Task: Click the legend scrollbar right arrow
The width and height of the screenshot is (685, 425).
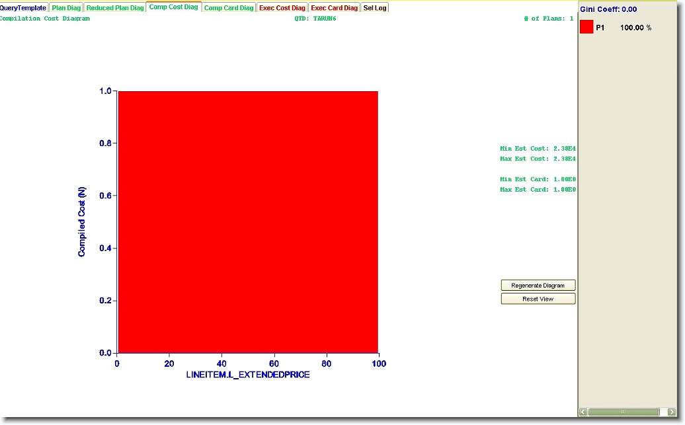Action: pyautogui.click(x=672, y=412)
